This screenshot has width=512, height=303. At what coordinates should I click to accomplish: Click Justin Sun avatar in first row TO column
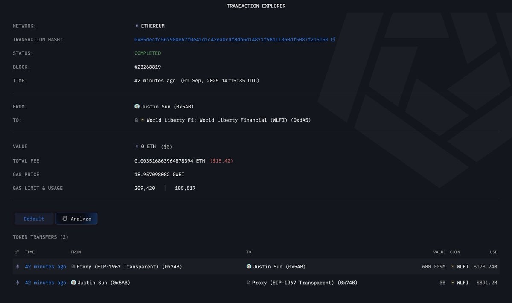(249, 267)
